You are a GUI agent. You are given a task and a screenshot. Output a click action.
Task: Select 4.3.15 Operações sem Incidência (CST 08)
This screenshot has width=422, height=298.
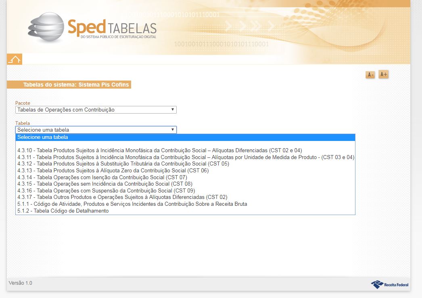(185, 184)
